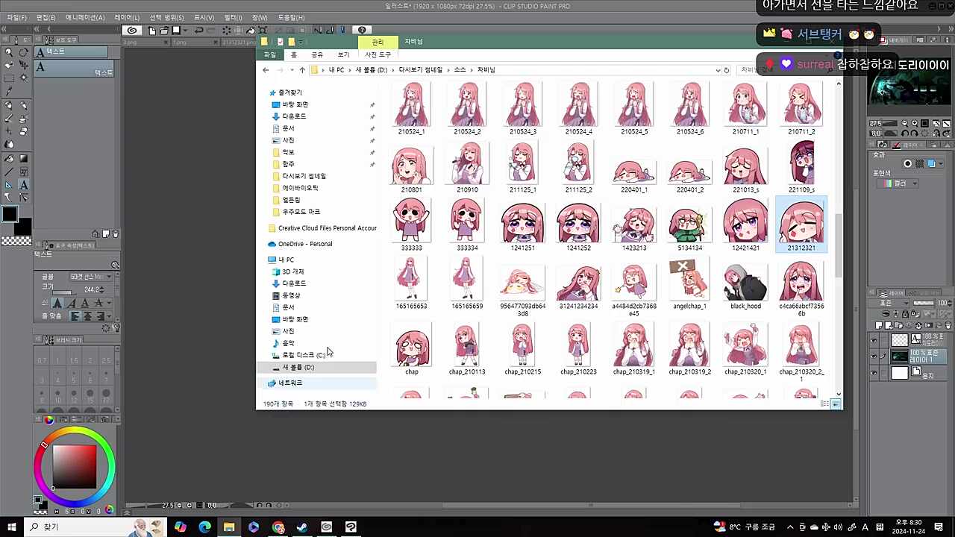Toggle visibility of the 용지 paper layer
The height and width of the screenshot is (537, 955).
(x=873, y=373)
